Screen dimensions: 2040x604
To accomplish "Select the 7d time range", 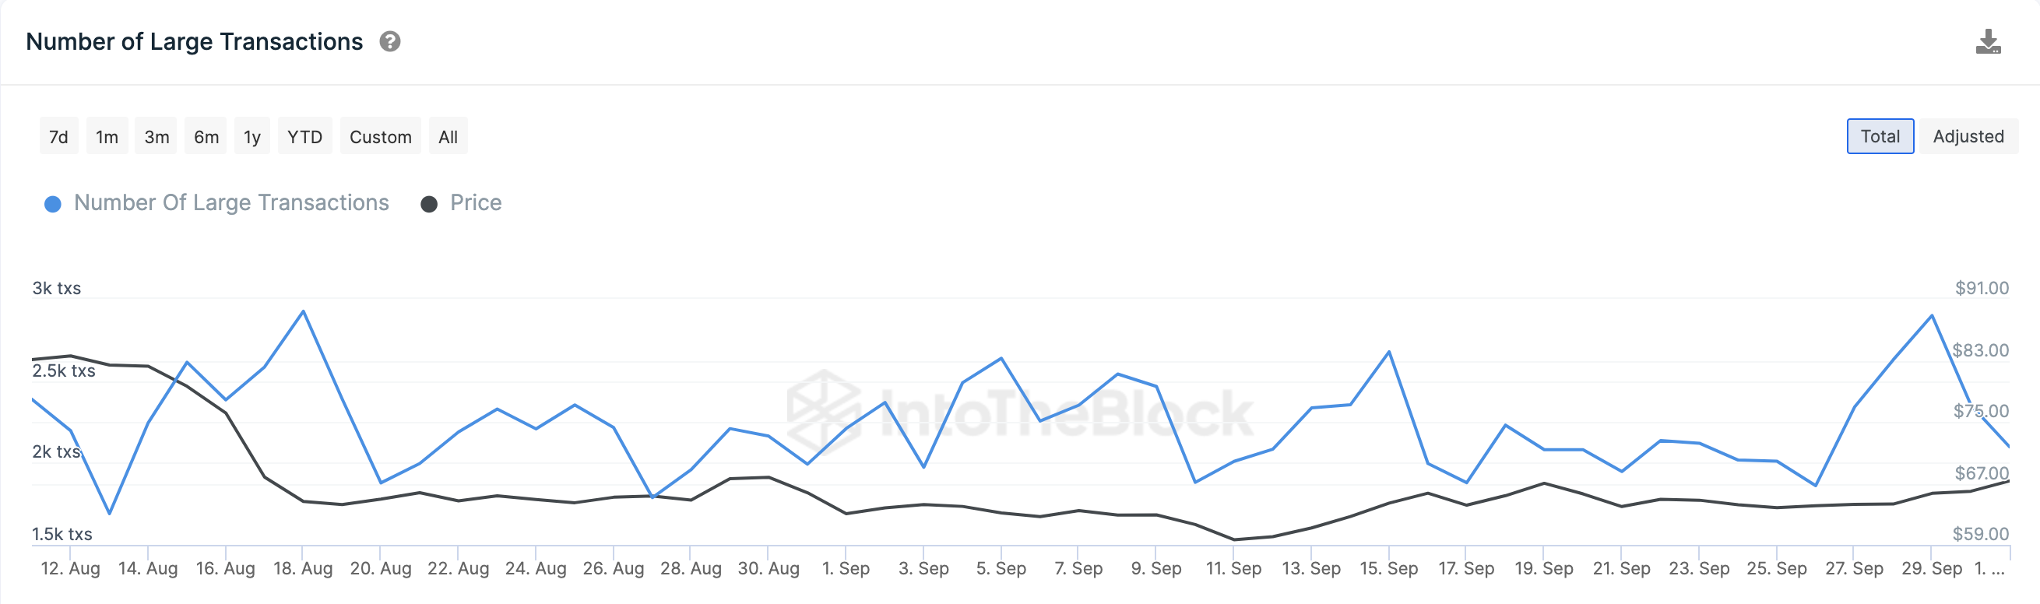I will click(58, 137).
